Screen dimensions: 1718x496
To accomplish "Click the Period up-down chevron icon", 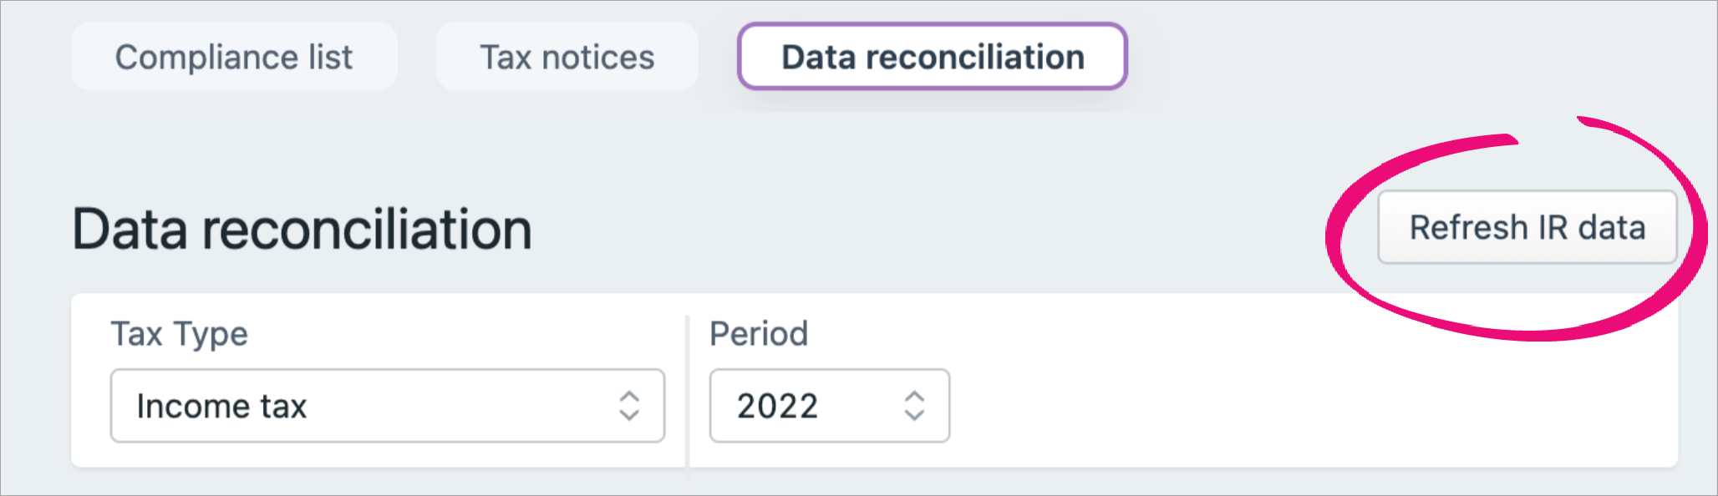I will [x=914, y=406].
